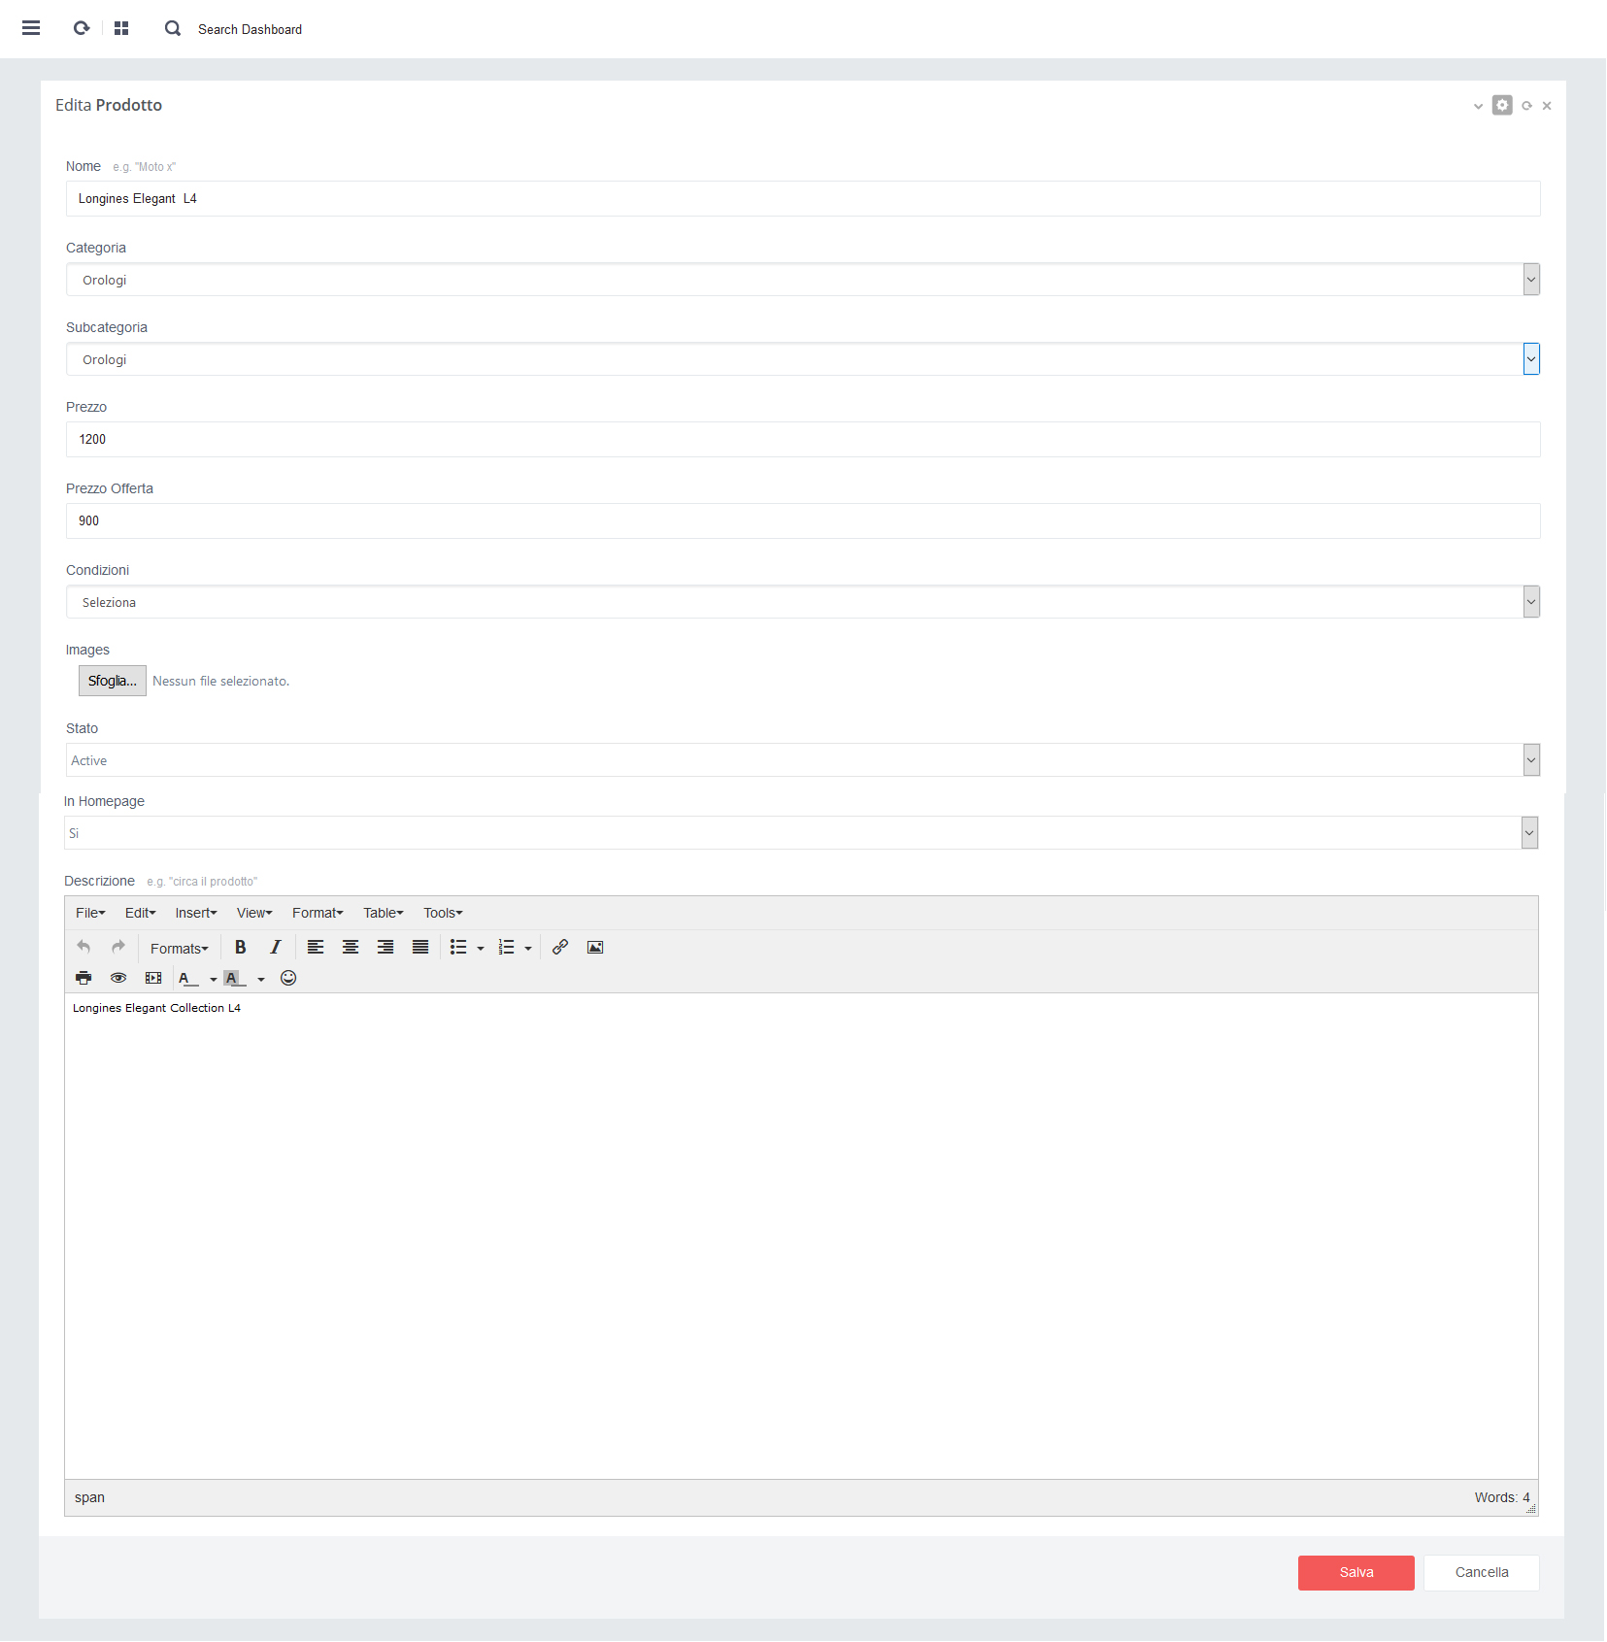This screenshot has width=1607, height=1642.
Task: Click the Sfoglia file browse button
Action: pos(113,681)
